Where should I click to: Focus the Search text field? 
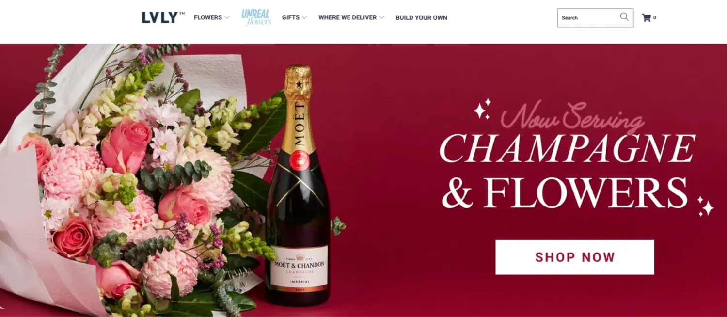click(x=589, y=17)
